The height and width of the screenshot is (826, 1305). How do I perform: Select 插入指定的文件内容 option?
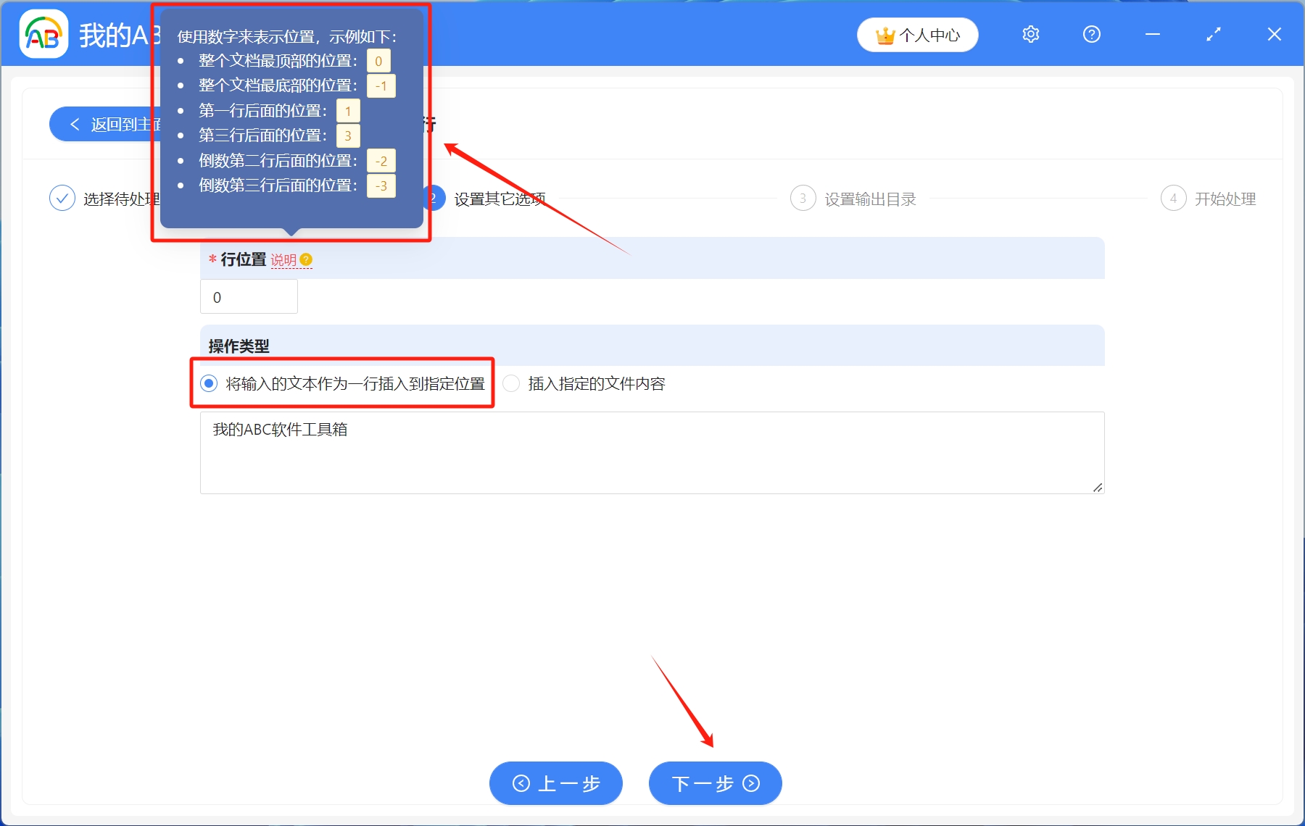[x=512, y=383]
